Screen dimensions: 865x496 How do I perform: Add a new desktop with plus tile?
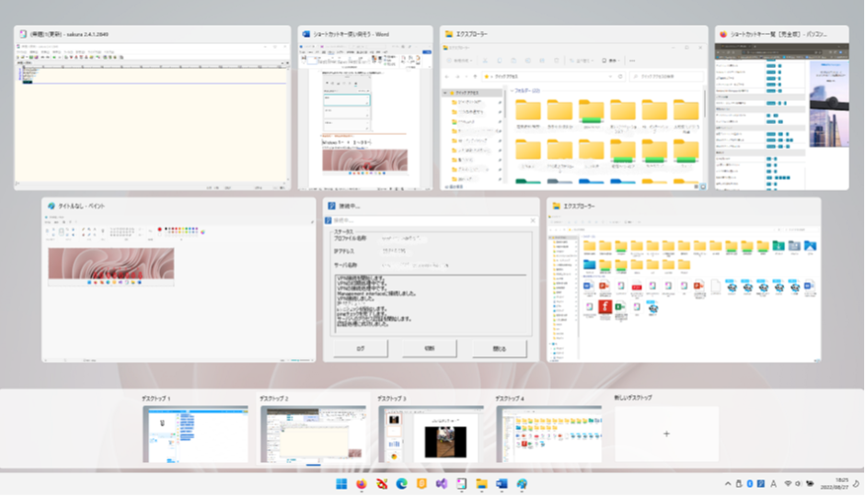[666, 434]
